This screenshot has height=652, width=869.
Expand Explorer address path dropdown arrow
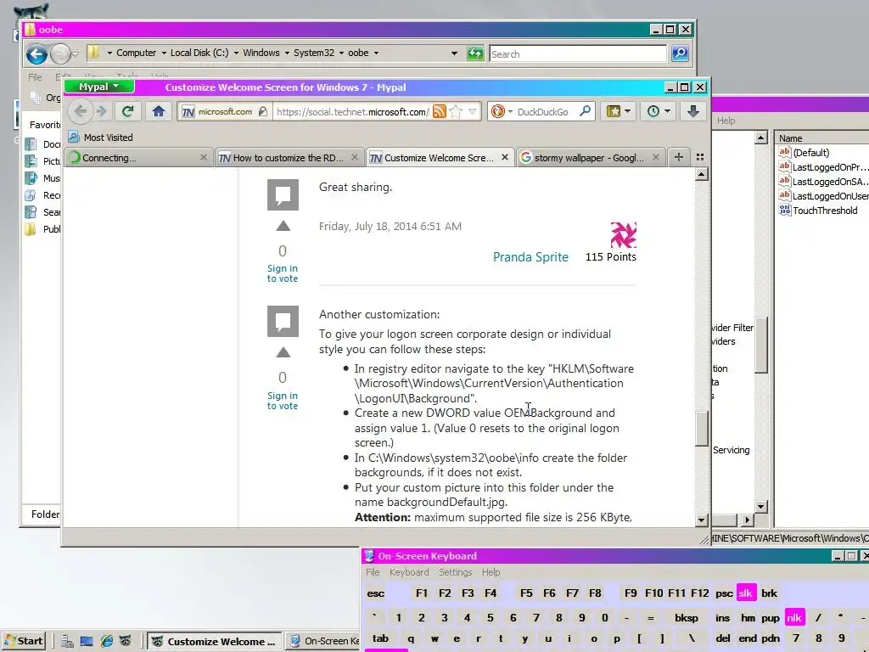(454, 53)
